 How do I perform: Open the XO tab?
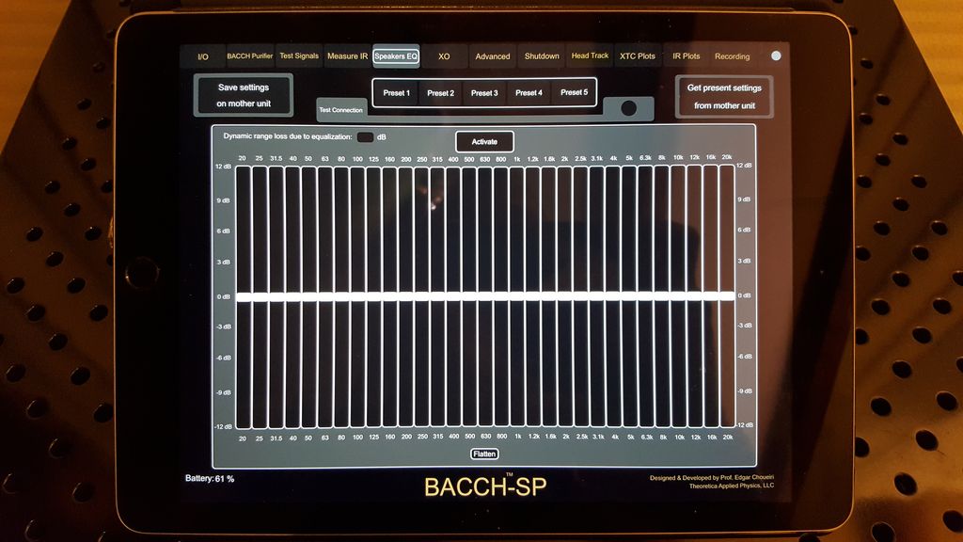click(x=444, y=56)
